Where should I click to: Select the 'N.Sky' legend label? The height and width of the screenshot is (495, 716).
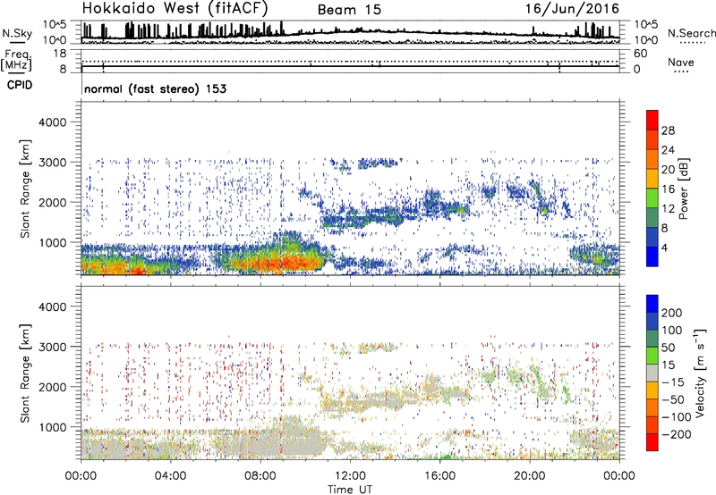pos(17,33)
